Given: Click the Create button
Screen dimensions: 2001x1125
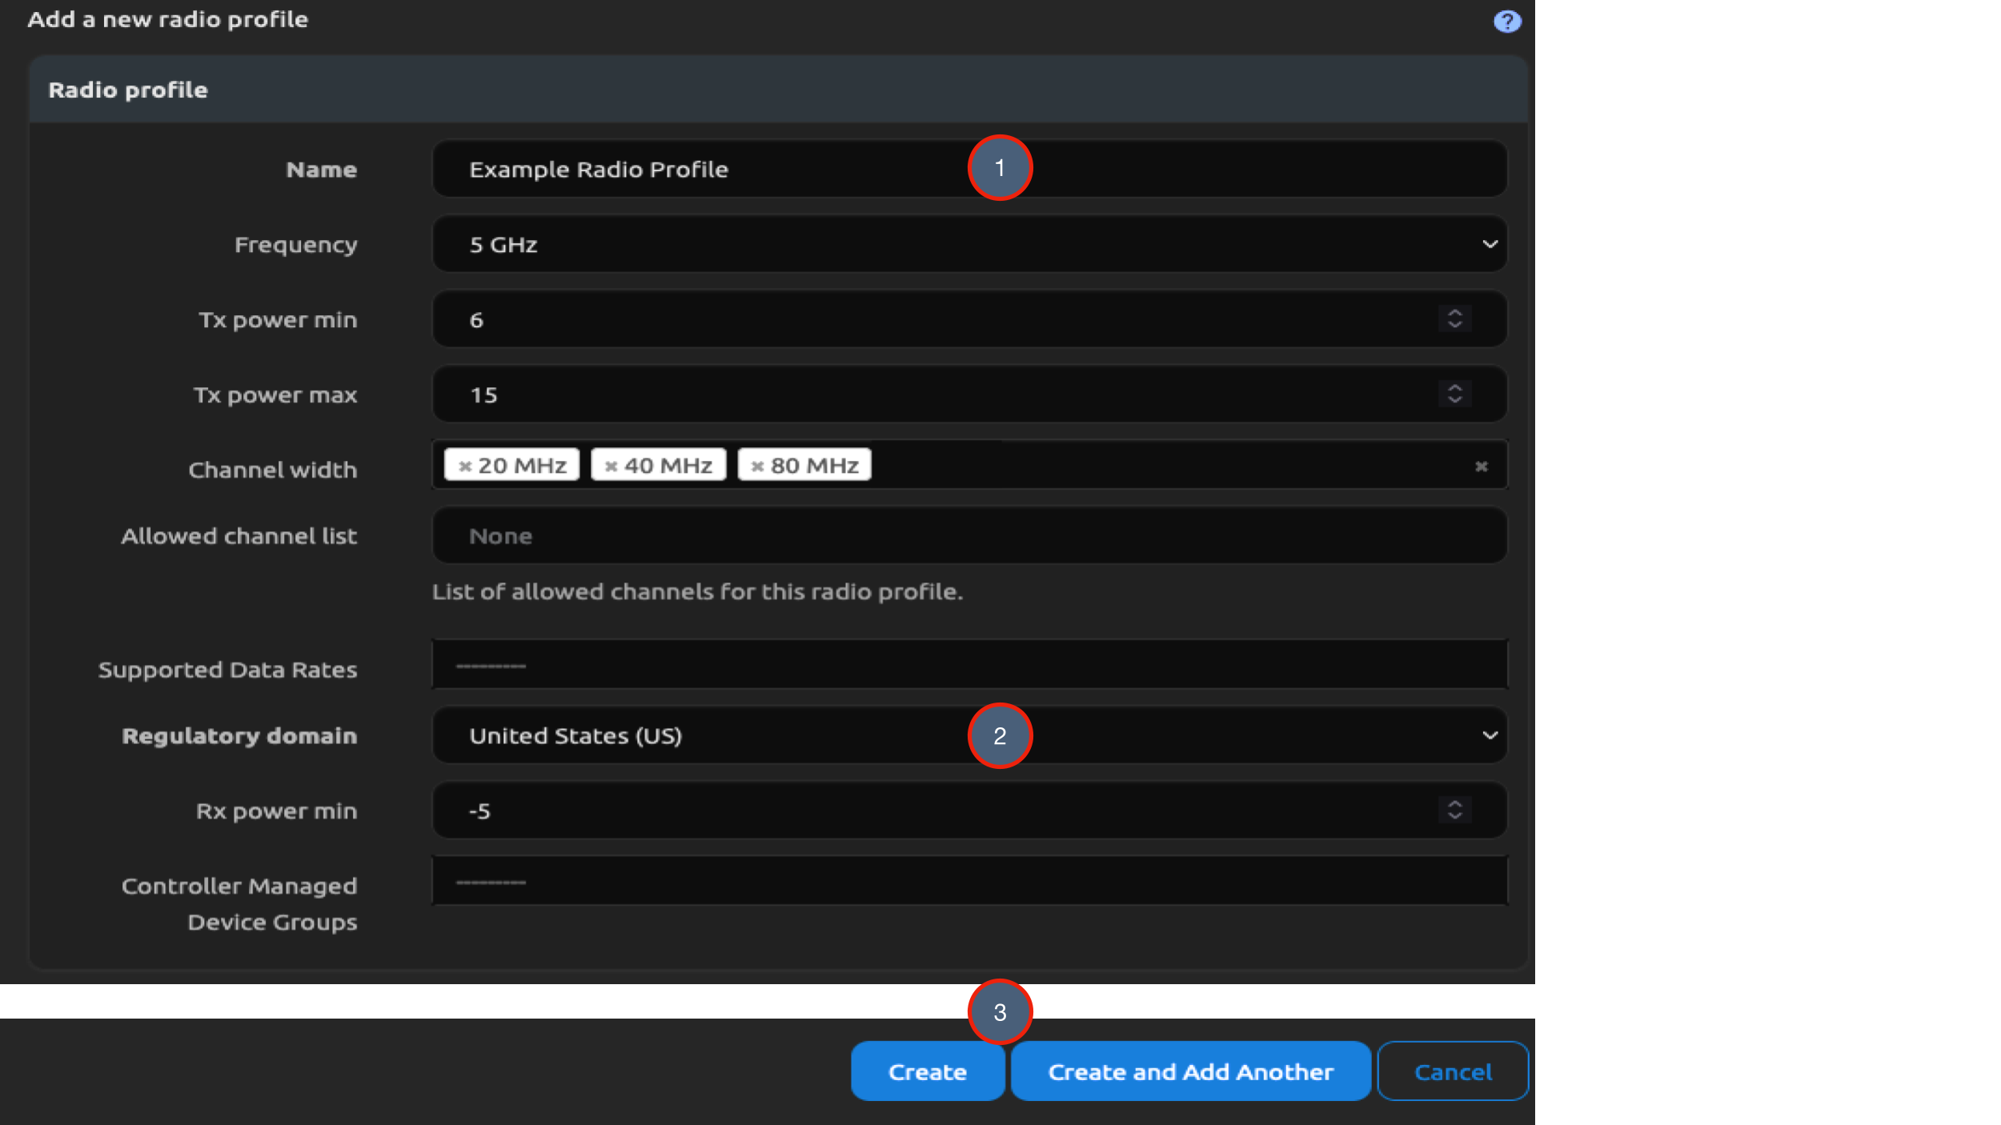Looking at the screenshot, I should point(927,1071).
